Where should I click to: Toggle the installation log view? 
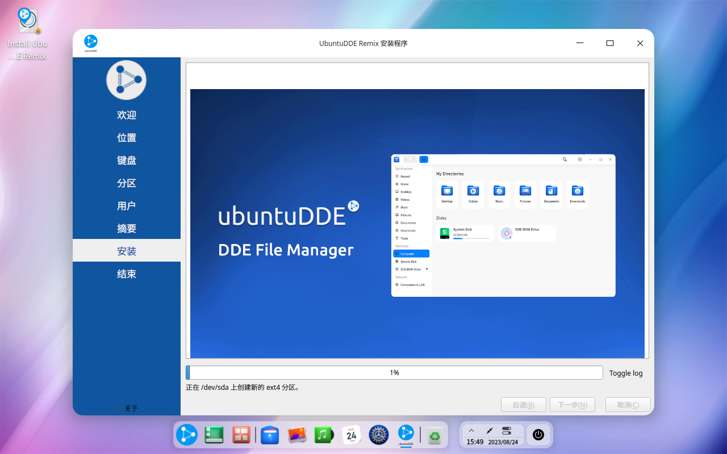[x=625, y=373]
